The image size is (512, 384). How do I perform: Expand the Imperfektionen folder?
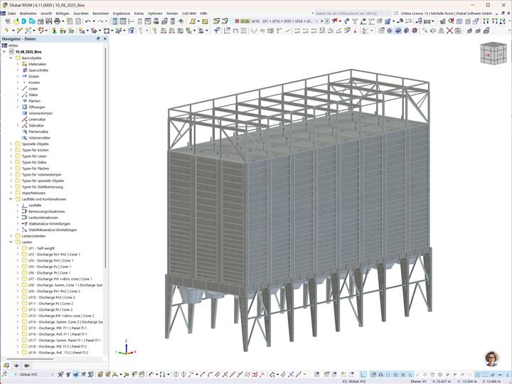tap(11, 193)
